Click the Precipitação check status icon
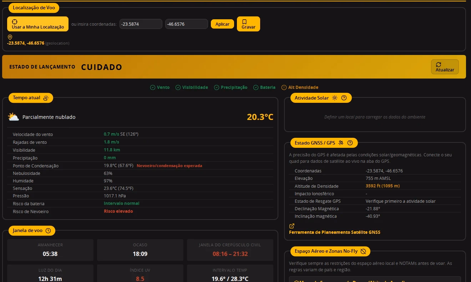The width and height of the screenshot is (471, 282). (x=216, y=87)
